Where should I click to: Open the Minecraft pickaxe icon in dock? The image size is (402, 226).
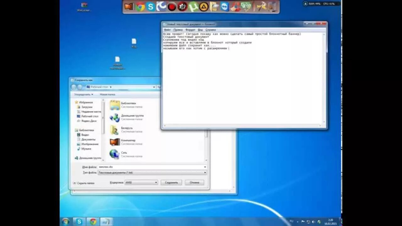tap(261, 7)
